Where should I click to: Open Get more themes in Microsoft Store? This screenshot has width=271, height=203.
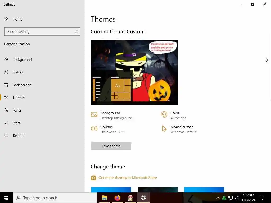pyautogui.click(x=128, y=178)
